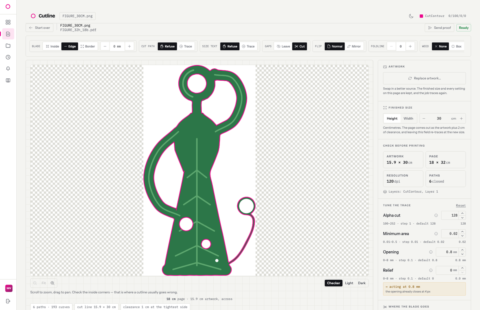Step Opening value down
This screenshot has height=310, width=480.
point(462,254)
